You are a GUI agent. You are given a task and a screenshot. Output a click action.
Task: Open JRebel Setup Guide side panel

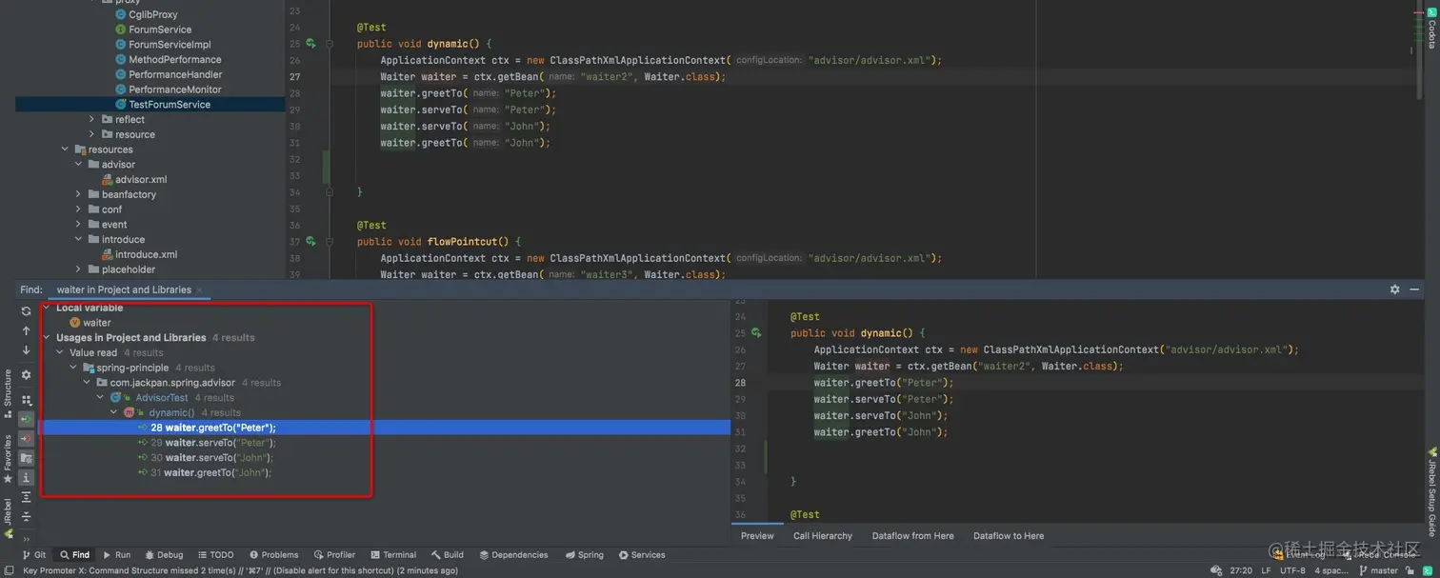pyautogui.click(x=1431, y=491)
